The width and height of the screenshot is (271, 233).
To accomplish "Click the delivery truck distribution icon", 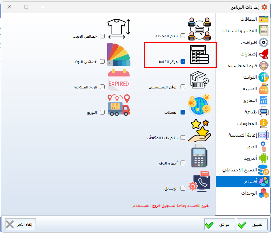I will (119, 106).
